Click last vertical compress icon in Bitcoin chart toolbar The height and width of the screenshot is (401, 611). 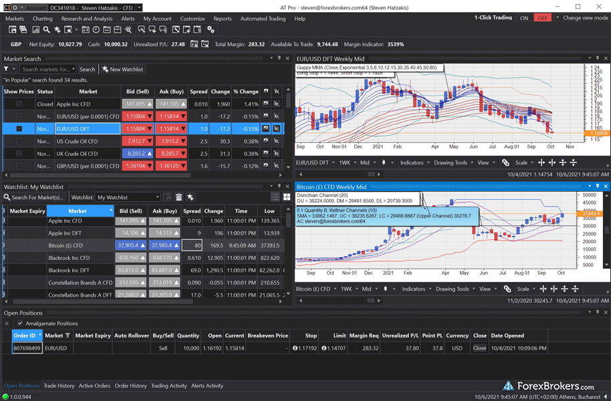[x=575, y=289]
